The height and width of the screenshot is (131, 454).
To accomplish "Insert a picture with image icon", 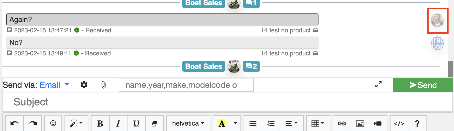I will pos(360,123).
